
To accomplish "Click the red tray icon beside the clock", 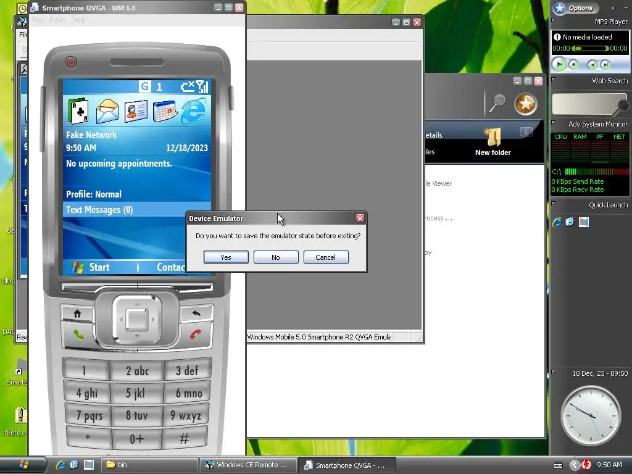I will point(586,465).
